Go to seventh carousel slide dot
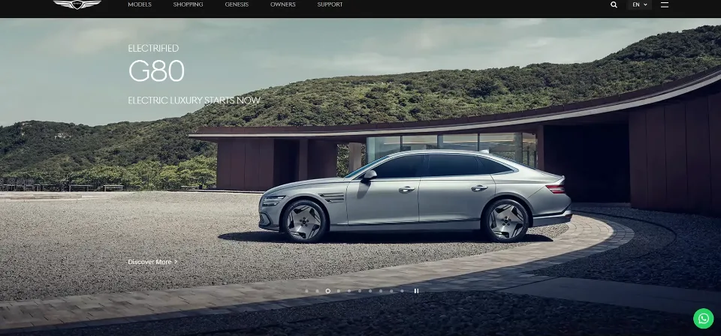721x336 pixels. pyautogui.click(x=370, y=291)
